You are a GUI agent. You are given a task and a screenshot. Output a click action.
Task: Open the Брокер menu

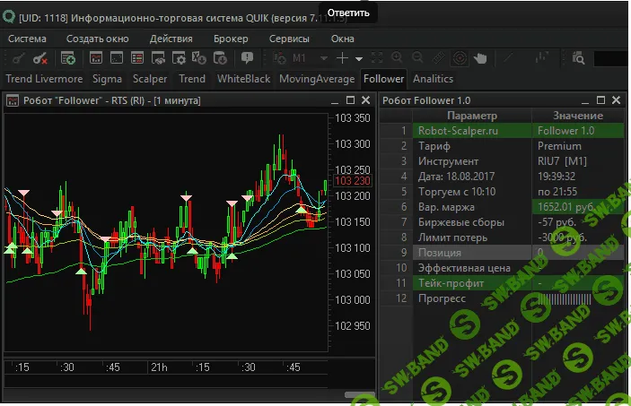pos(231,39)
